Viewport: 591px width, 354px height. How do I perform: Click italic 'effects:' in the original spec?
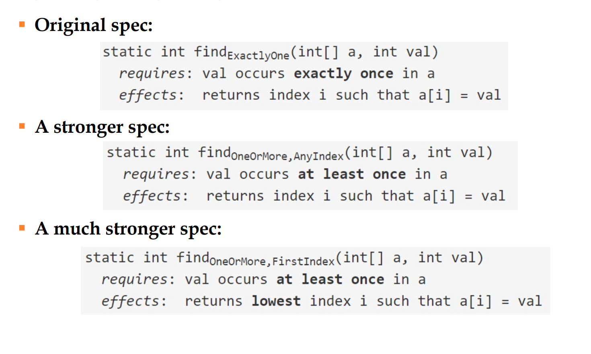[x=151, y=95]
